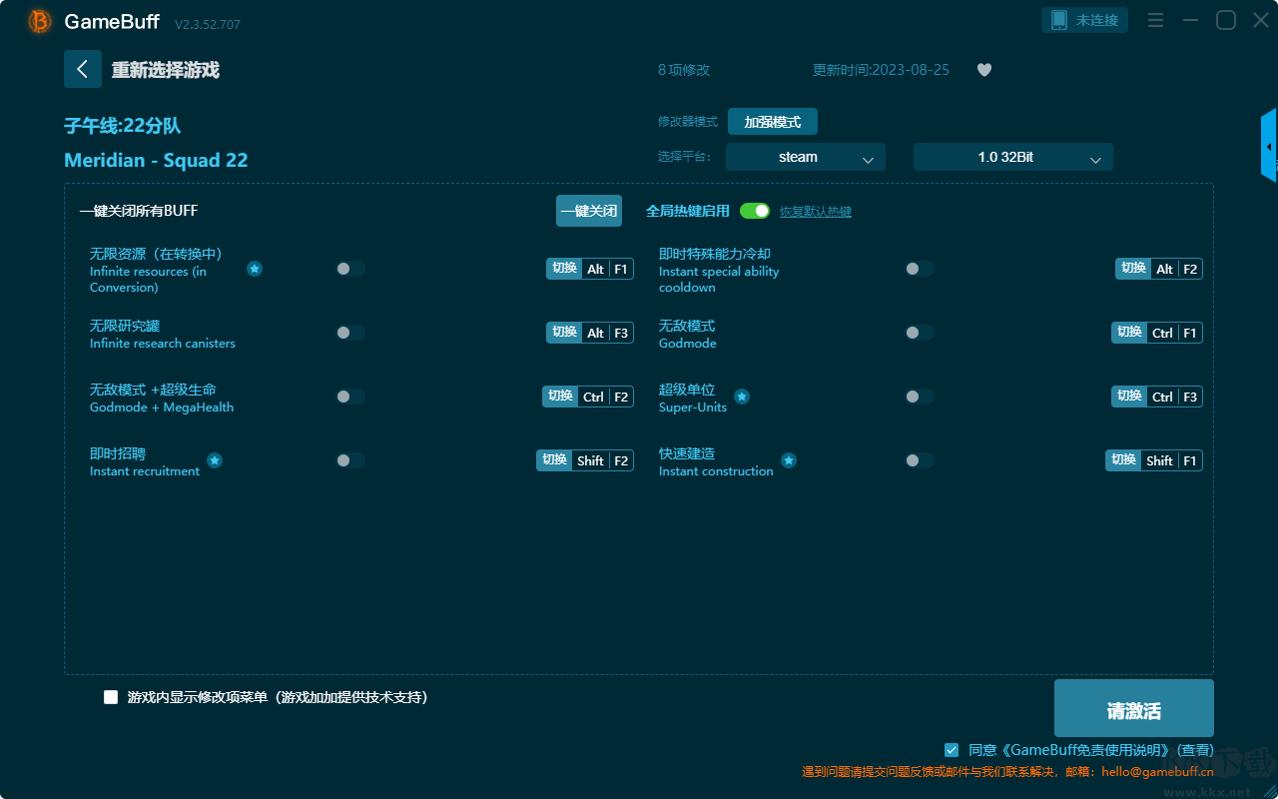Check 游戏内显示修改项菜单 checkbox

pos(111,697)
